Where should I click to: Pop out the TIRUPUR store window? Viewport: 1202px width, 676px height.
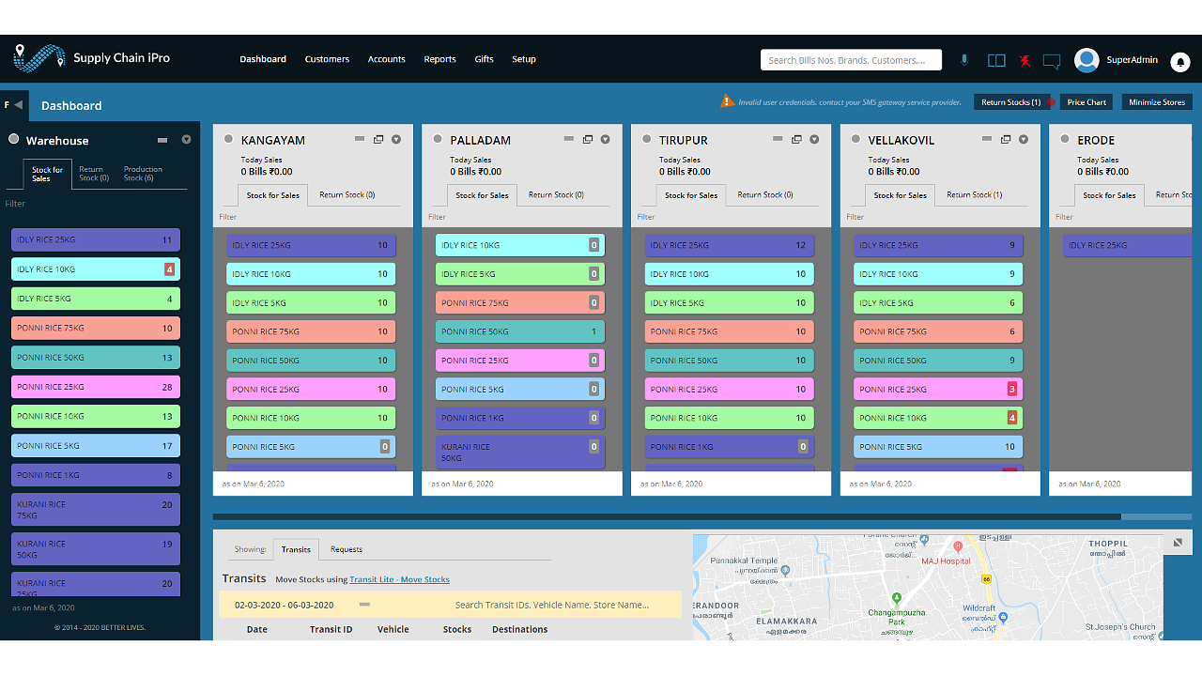click(796, 139)
